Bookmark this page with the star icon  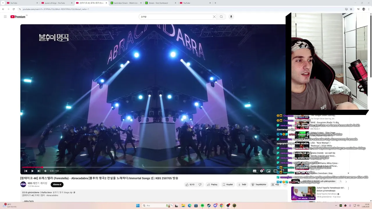(x=351, y=9)
